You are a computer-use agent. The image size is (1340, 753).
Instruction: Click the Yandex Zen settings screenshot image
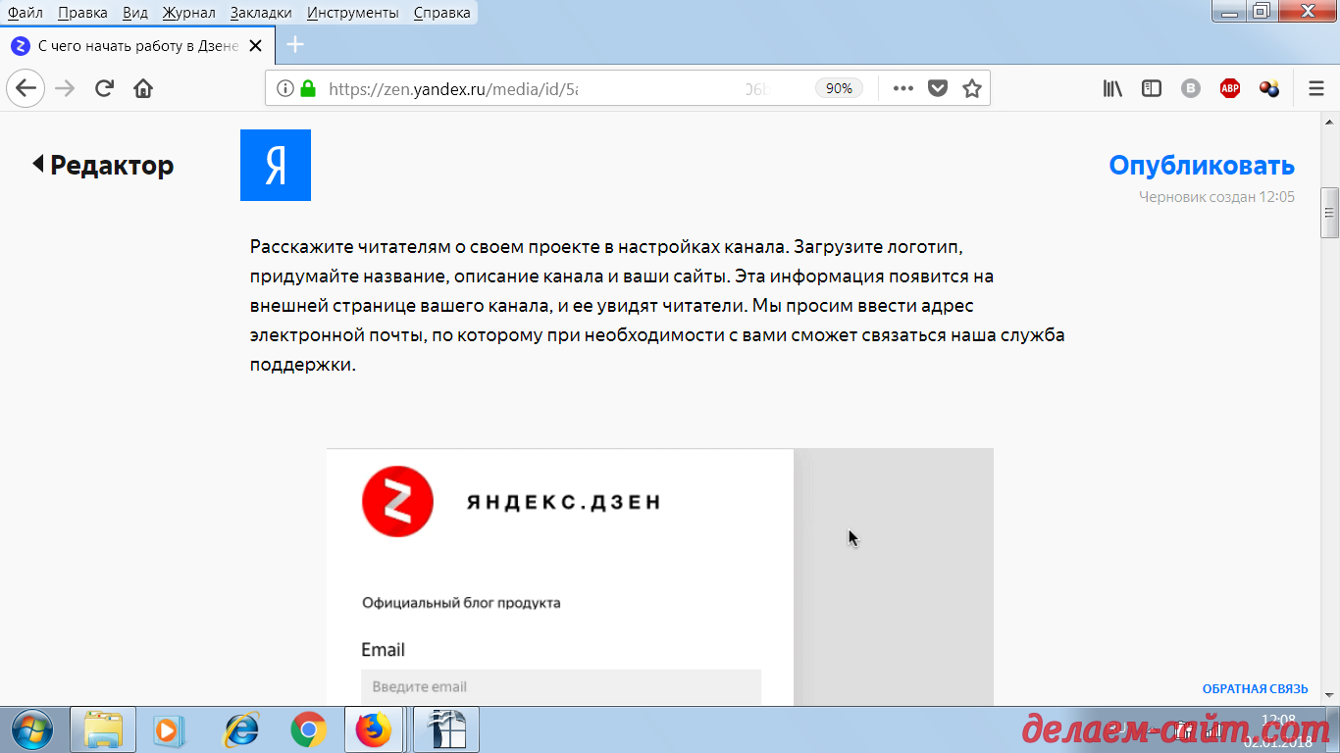coord(659,577)
